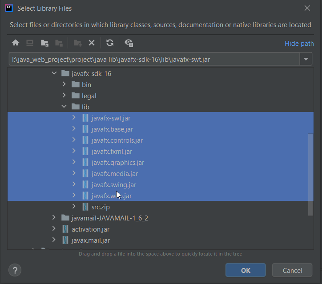Expand javafx.controls.jar contents
The image size is (322, 284).
[x=74, y=140]
